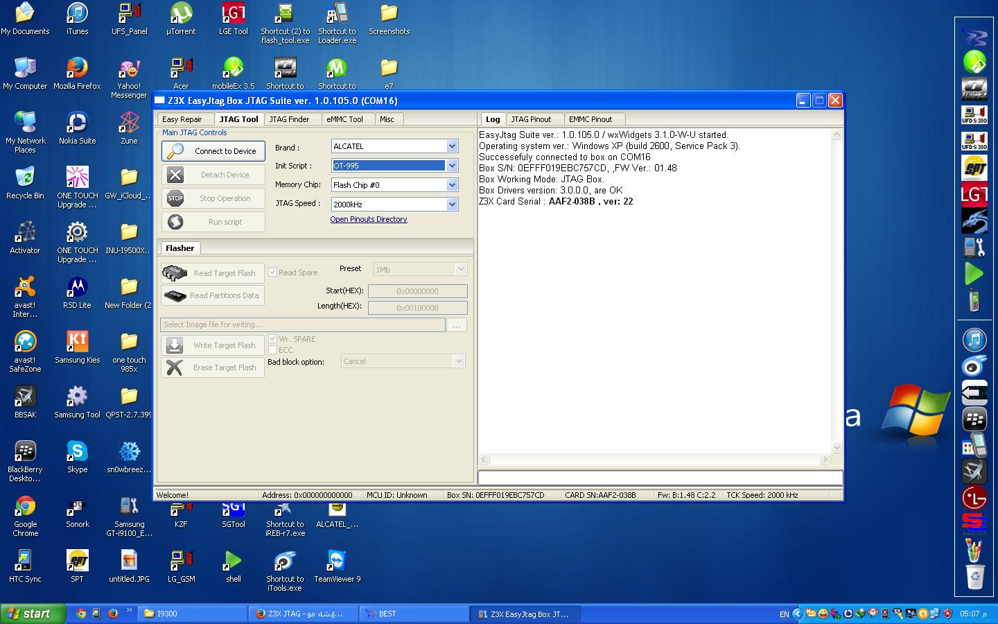Open Bad block option dropdown
998x624 pixels.
(403, 361)
